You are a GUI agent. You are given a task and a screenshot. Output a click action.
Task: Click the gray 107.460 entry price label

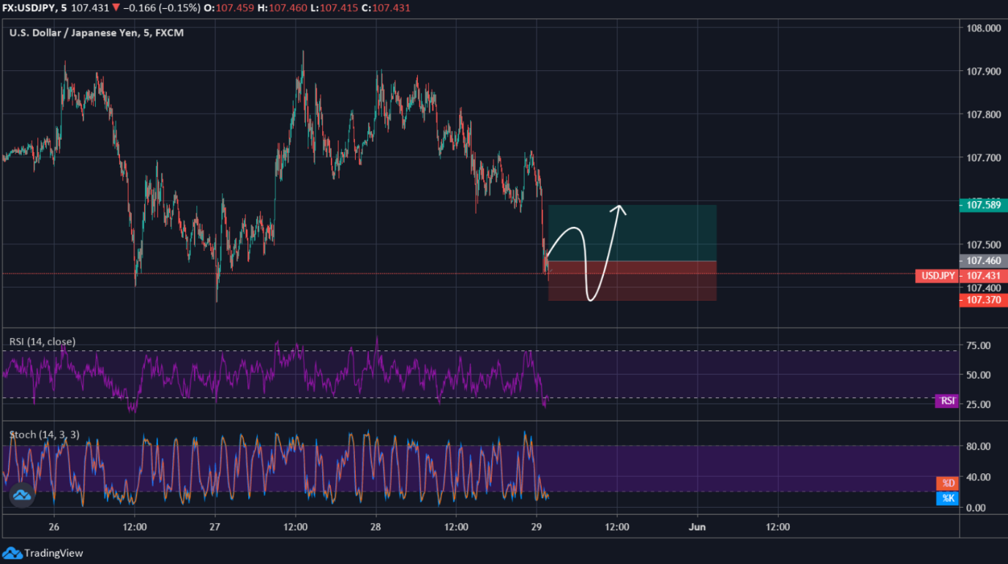[x=983, y=260]
